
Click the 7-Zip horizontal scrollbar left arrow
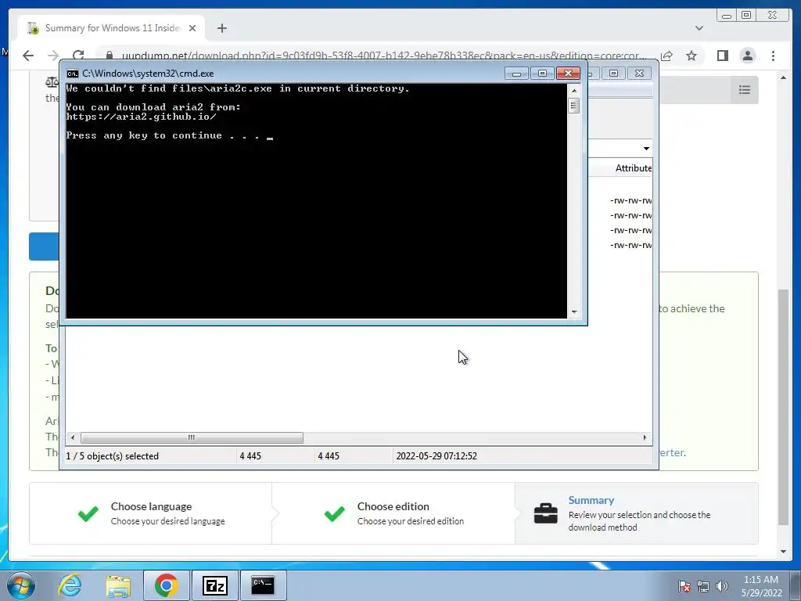point(73,438)
